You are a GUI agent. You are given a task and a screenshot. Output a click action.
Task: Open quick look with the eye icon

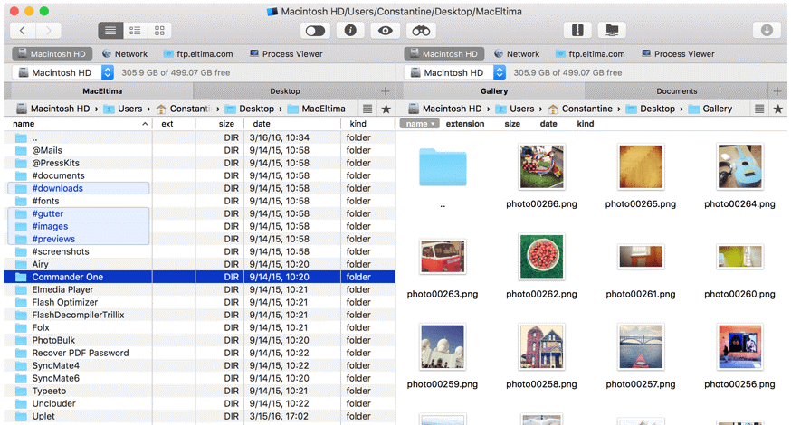pos(386,31)
